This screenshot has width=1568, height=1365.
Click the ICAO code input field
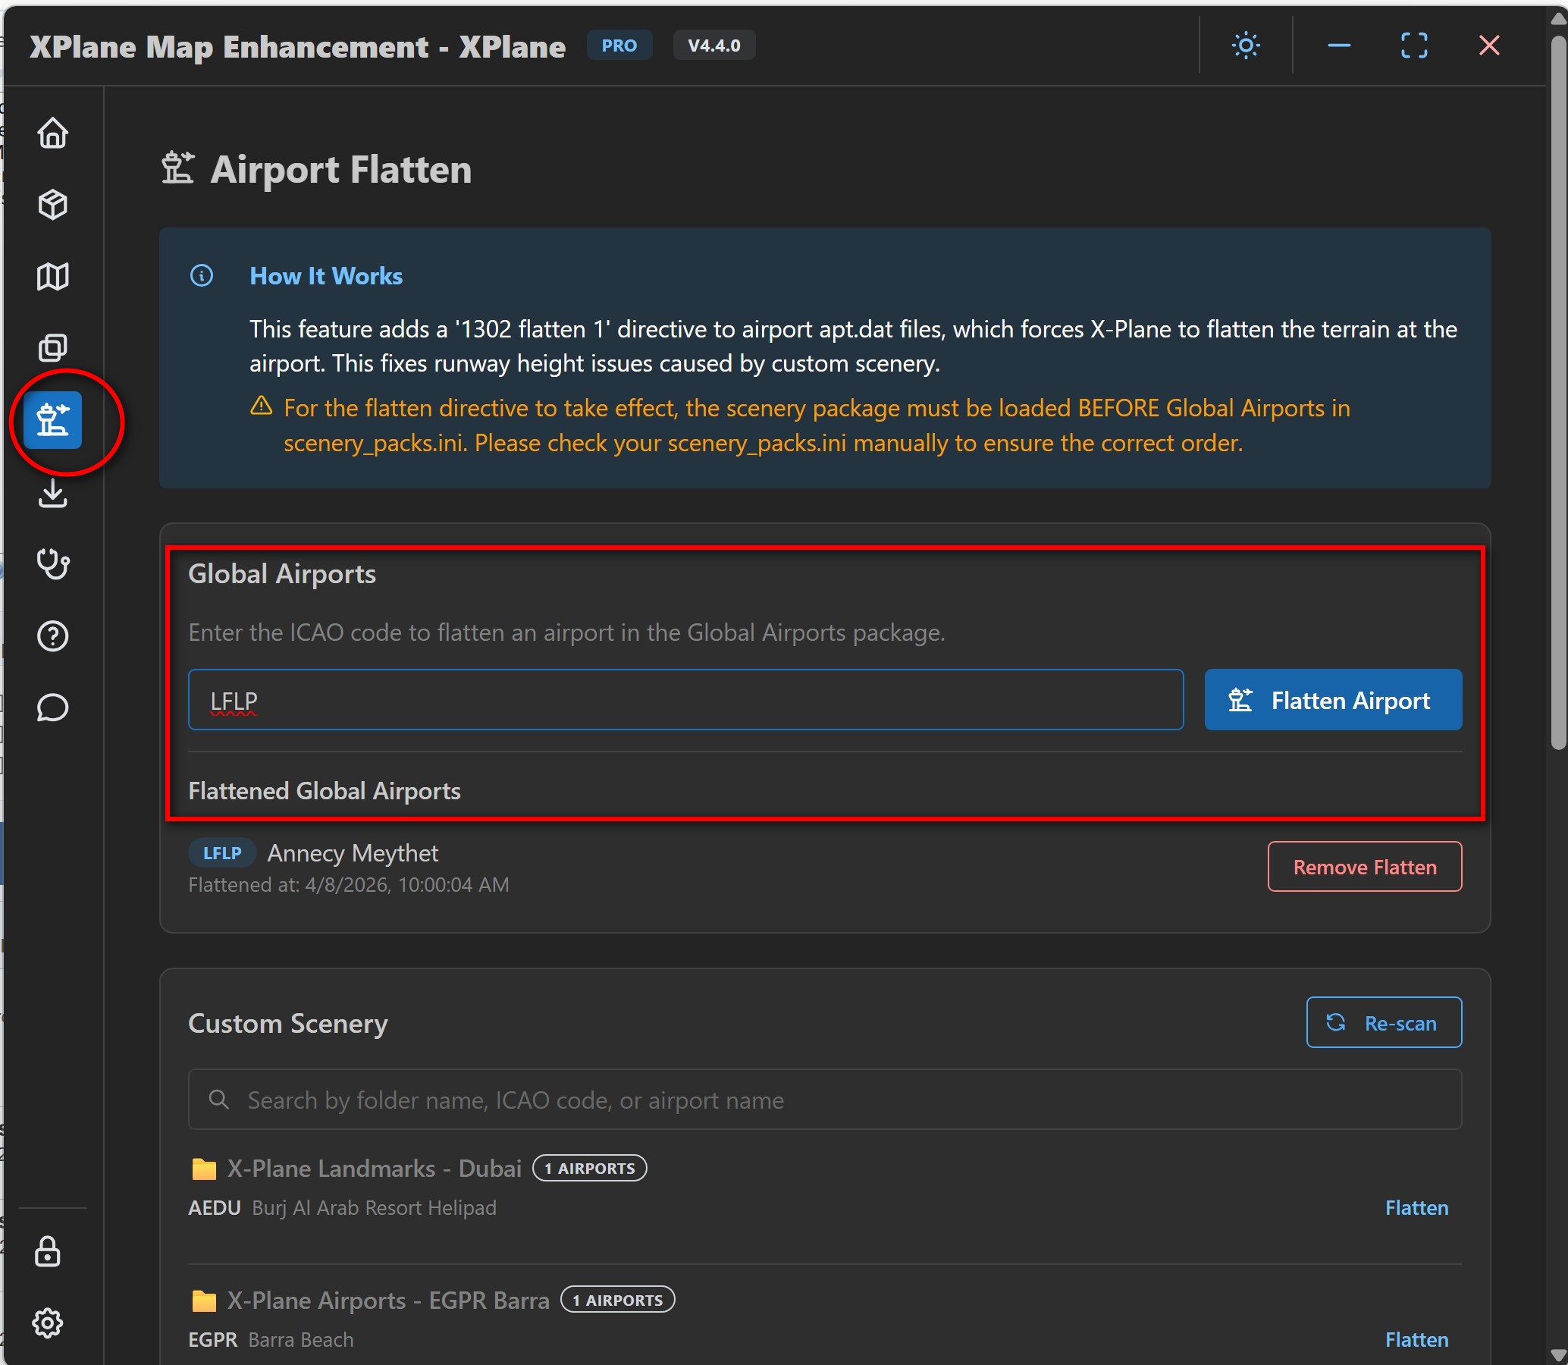tap(685, 700)
